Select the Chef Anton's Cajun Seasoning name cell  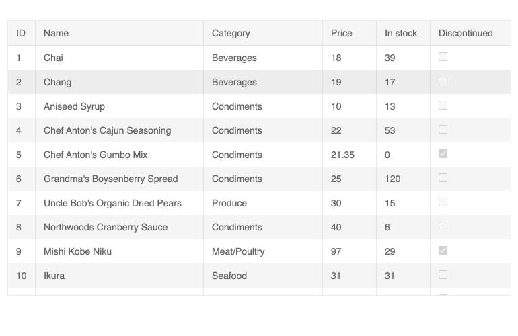click(x=108, y=130)
